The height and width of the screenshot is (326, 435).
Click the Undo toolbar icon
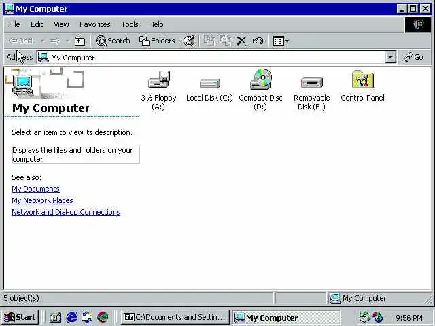(258, 41)
